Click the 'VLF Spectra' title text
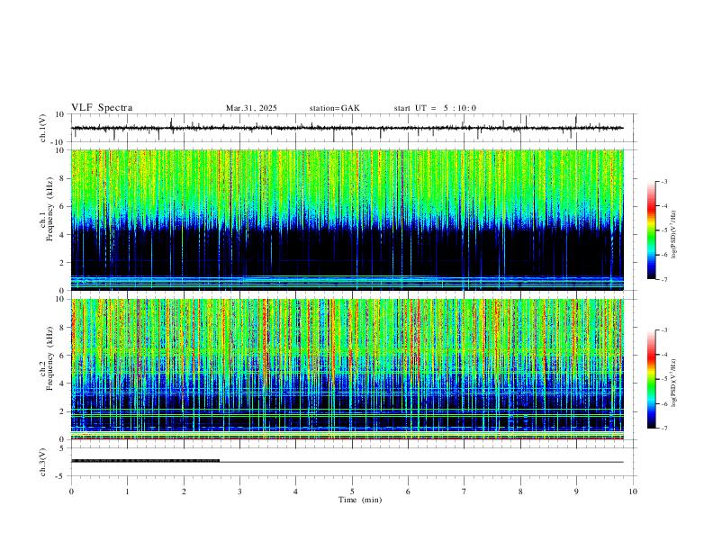This screenshot has width=713, height=551. 102,108
